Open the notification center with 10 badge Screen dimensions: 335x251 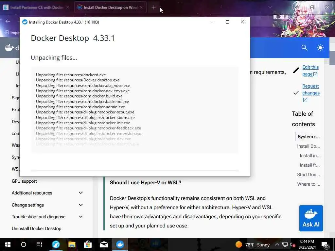click(x=325, y=245)
